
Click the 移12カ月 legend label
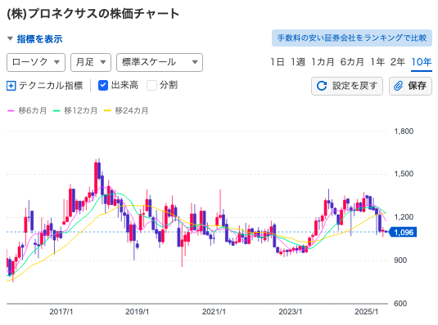coord(81,111)
